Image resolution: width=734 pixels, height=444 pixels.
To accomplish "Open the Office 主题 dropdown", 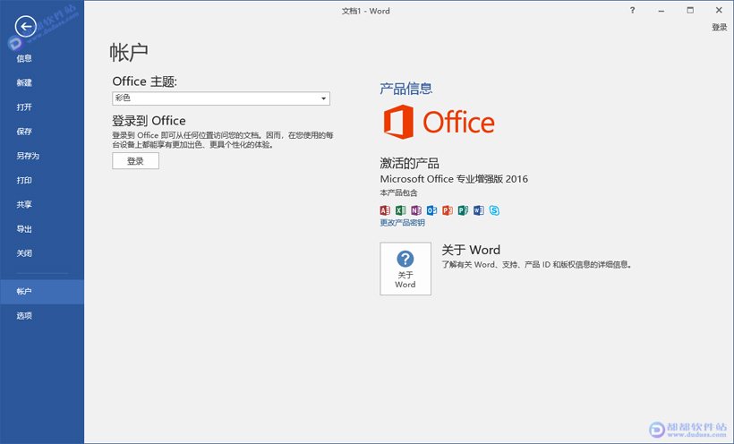I will [221, 98].
